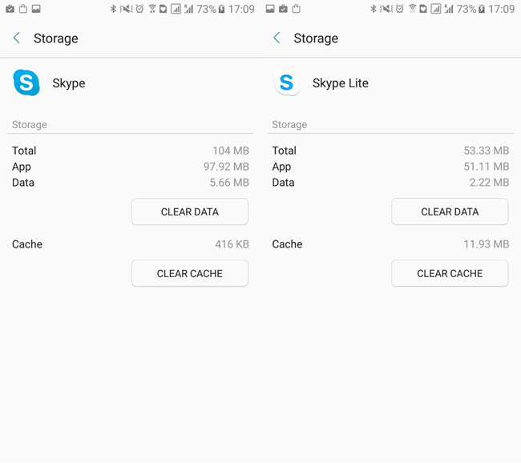
Task: Select the 2.22 MB data value
Action: (490, 183)
